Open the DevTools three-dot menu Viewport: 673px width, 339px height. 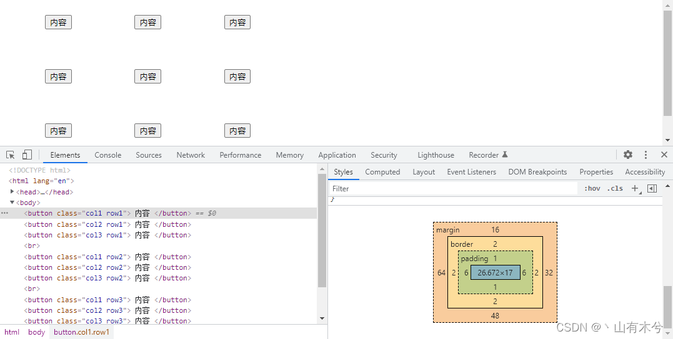pos(646,155)
